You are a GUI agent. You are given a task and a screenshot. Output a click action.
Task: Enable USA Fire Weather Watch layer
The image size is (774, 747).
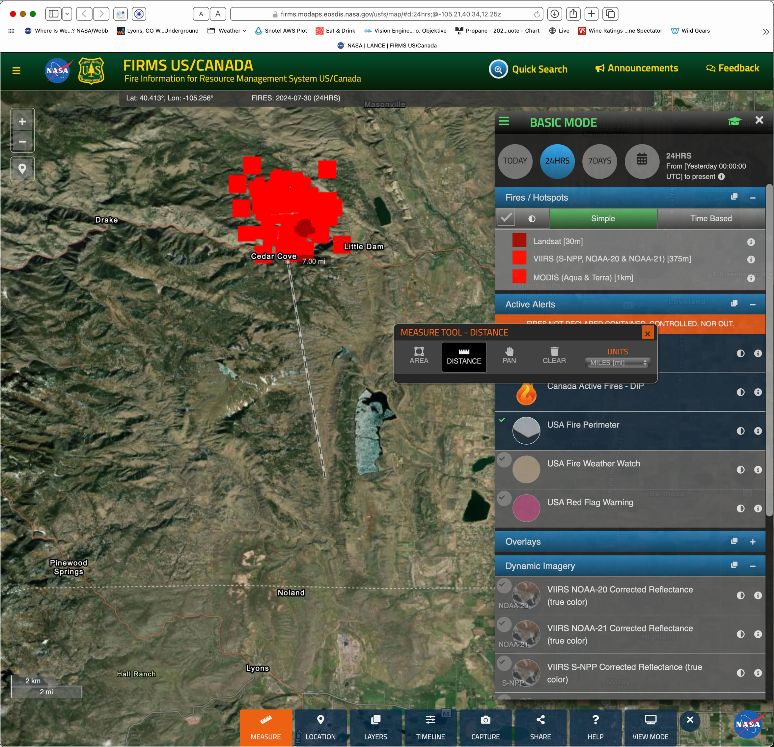click(504, 459)
